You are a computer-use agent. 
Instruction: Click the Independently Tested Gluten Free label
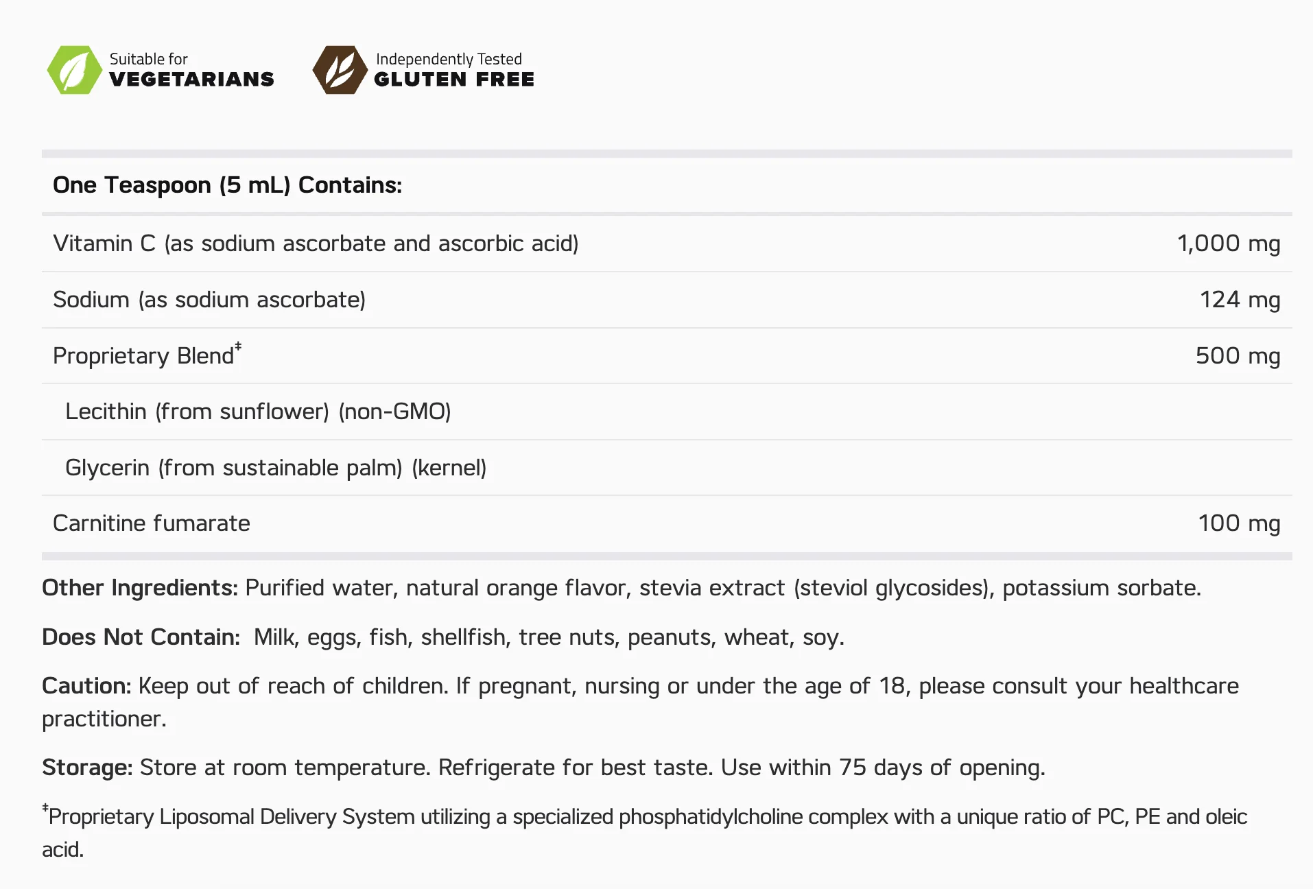[x=454, y=70]
